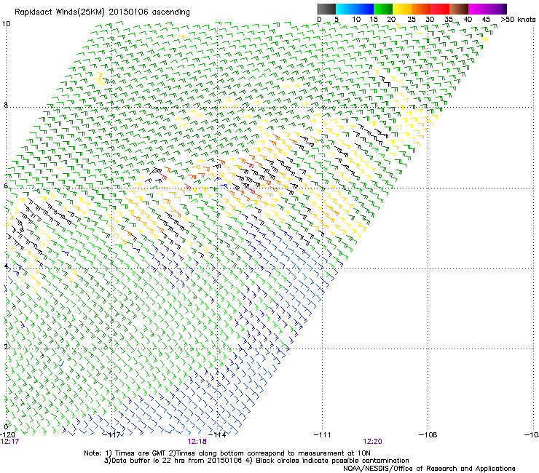Click the longitude label '-117'
This screenshot has width=539, height=473.
point(111,434)
